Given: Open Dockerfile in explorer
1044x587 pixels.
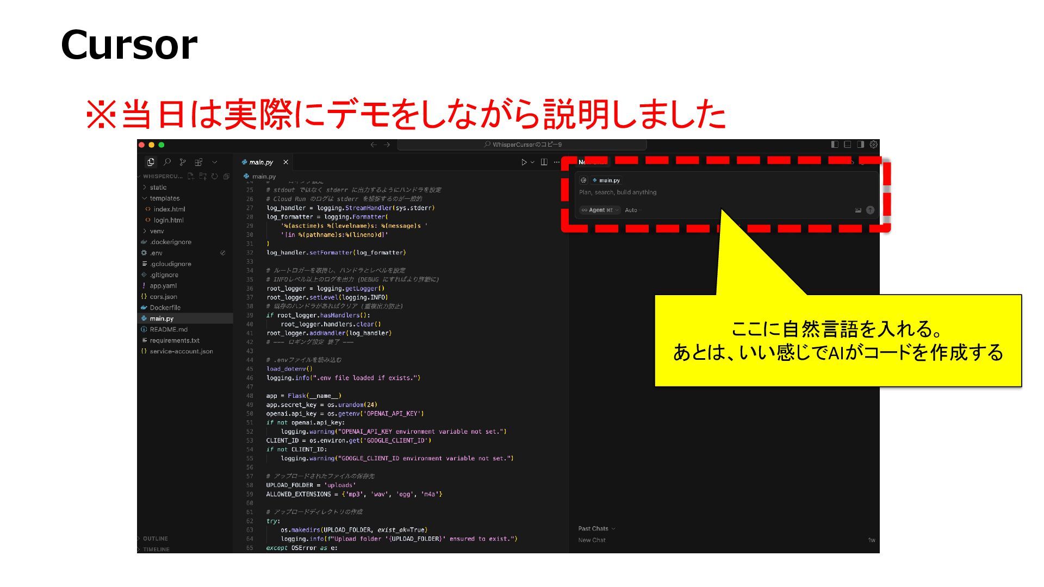Looking at the screenshot, I should [185, 308].
